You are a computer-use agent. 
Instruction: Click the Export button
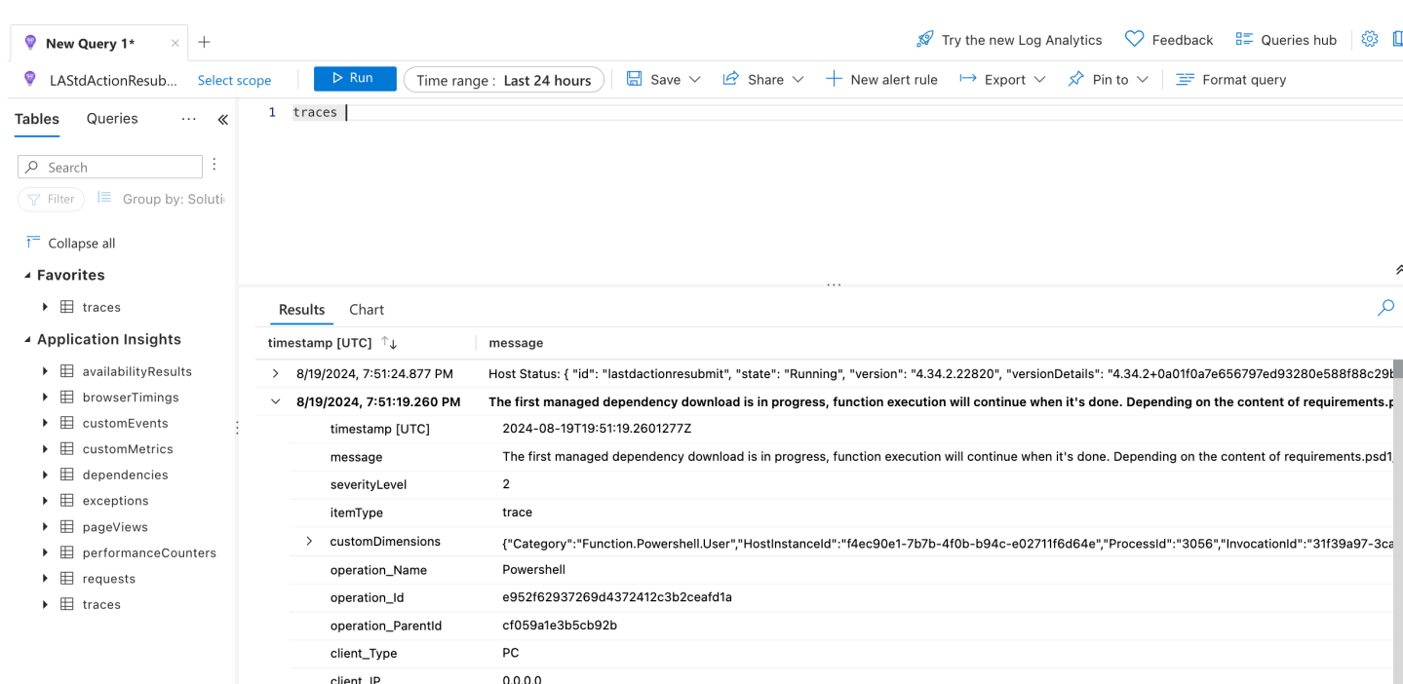tap(993, 80)
